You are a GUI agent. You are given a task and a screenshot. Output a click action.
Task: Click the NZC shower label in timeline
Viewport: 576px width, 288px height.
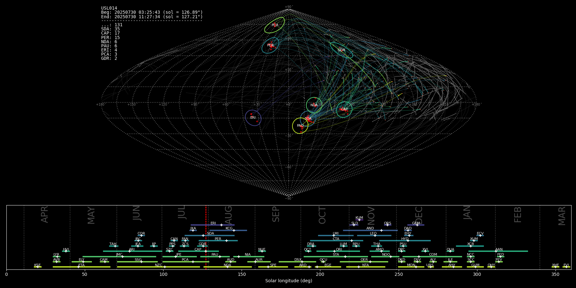[x=158, y=265]
